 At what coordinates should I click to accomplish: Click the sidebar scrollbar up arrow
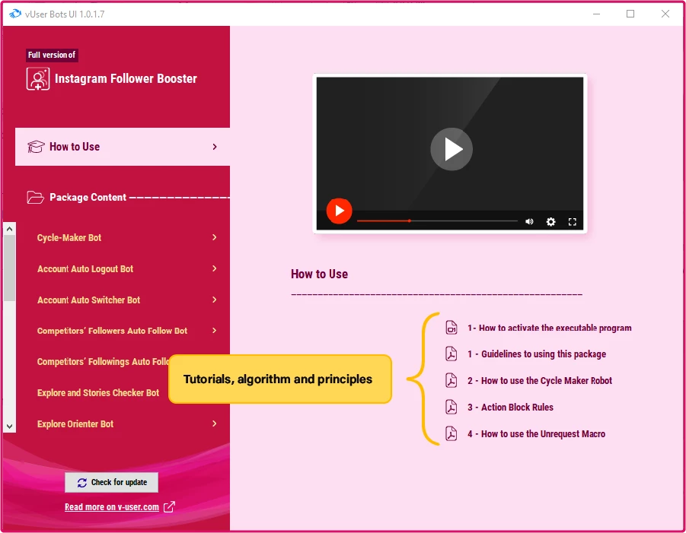(10, 229)
